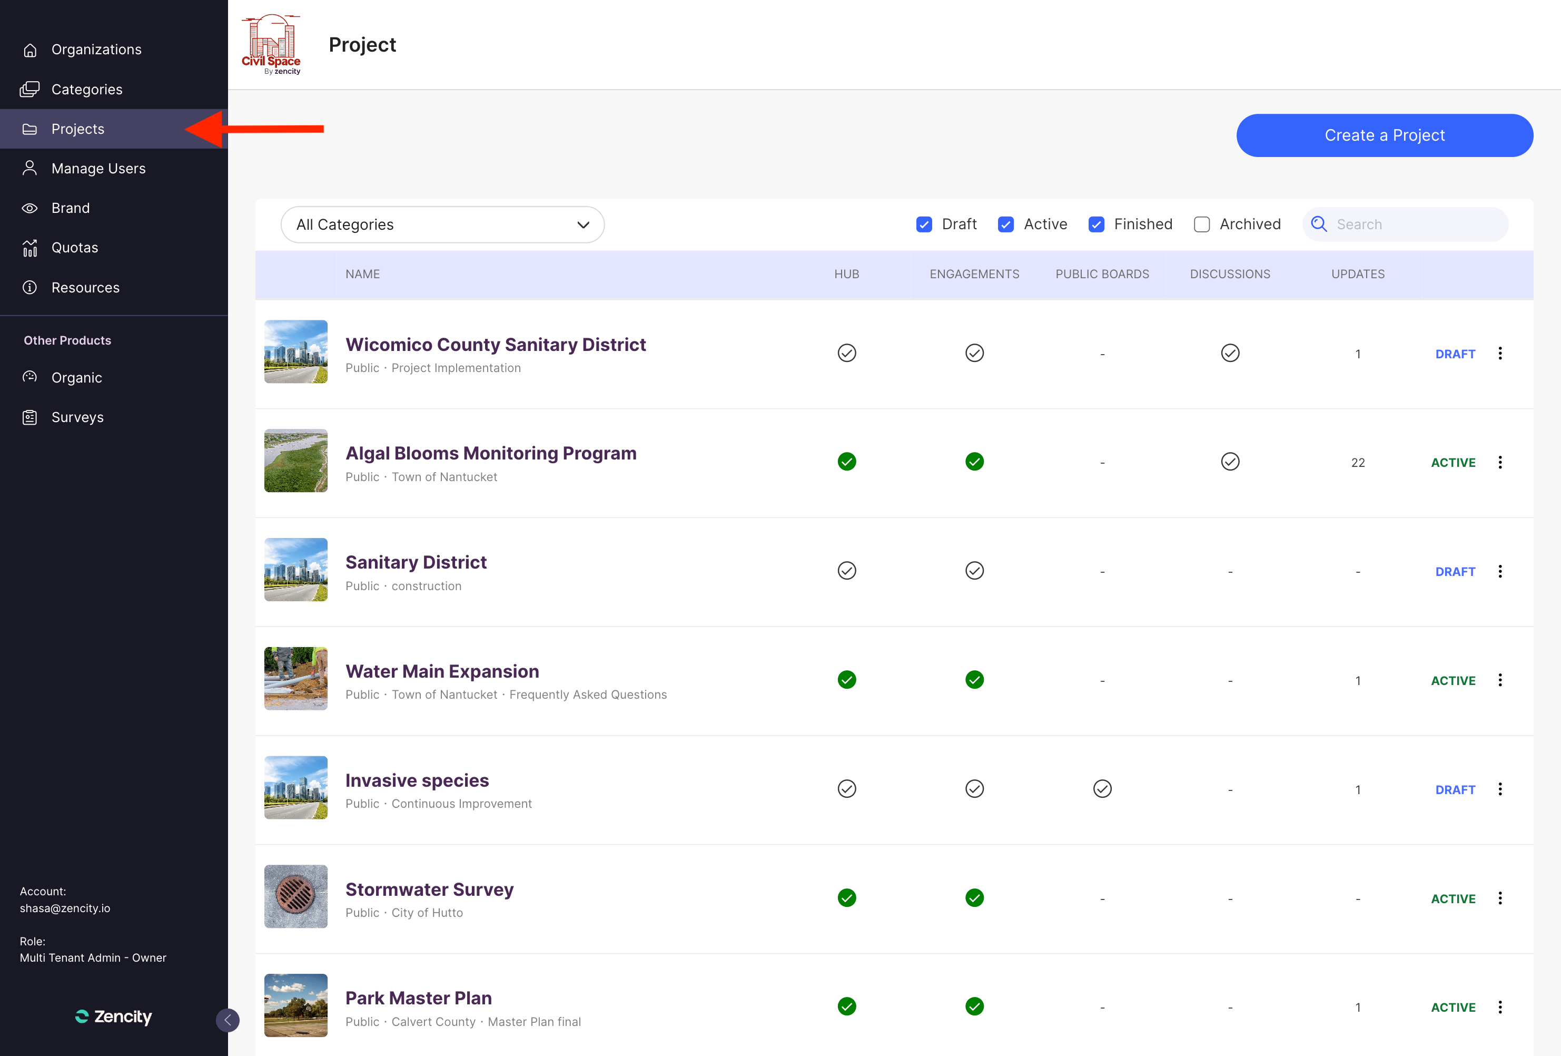Collapse the sidebar with chevron button

click(227, 1020)
